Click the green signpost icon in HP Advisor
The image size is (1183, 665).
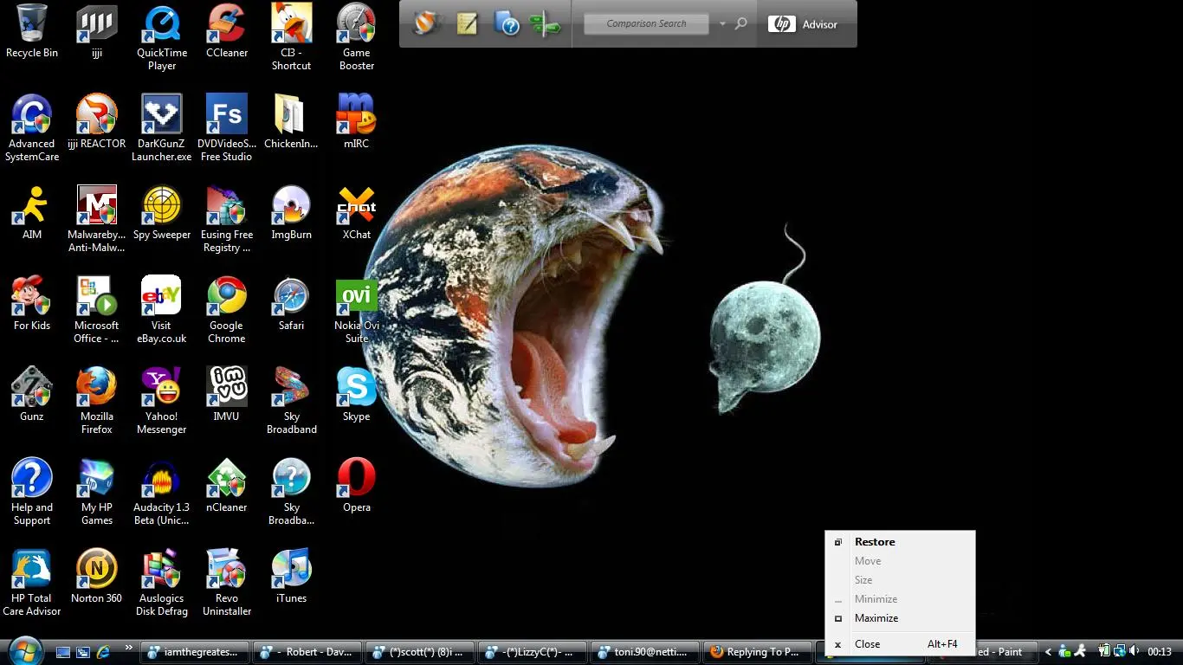coord(546,23)
